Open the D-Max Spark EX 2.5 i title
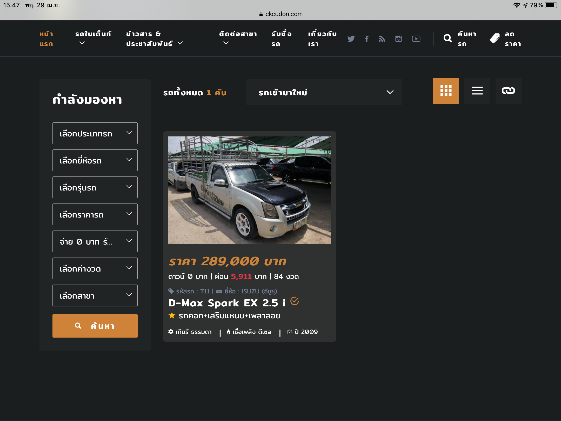The height and width of the screenshot is (421, 561). [227, 303]
